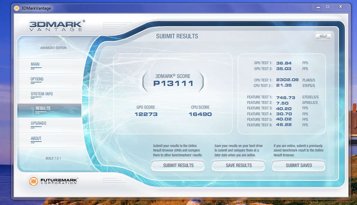Viewport: 357px width, 205px height.
Task: Click the Futuremark Corporation logo
Action: pos(54,181)
